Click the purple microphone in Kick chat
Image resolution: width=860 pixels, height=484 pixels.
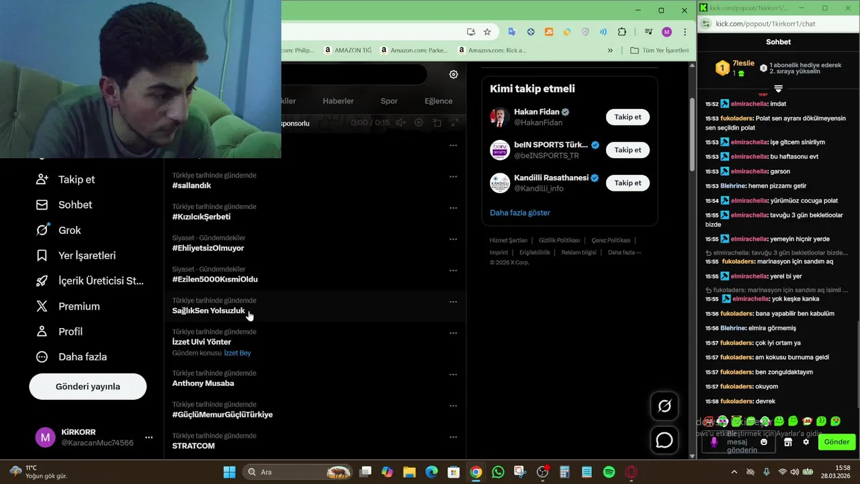tap(714, 442)
